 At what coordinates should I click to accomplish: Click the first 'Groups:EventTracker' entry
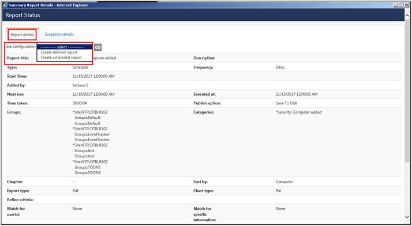tap(92, 134)
